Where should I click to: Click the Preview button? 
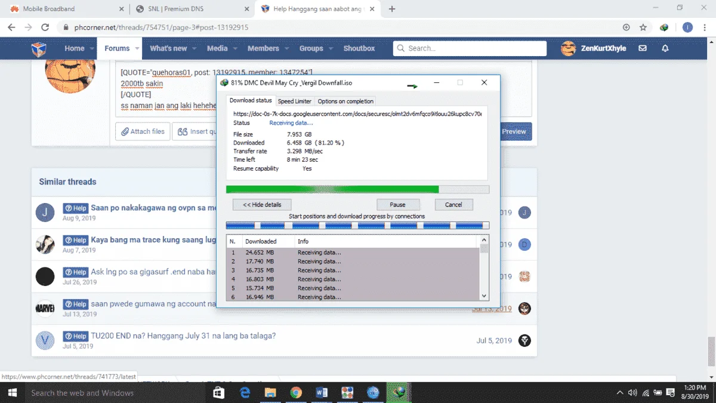514,131
